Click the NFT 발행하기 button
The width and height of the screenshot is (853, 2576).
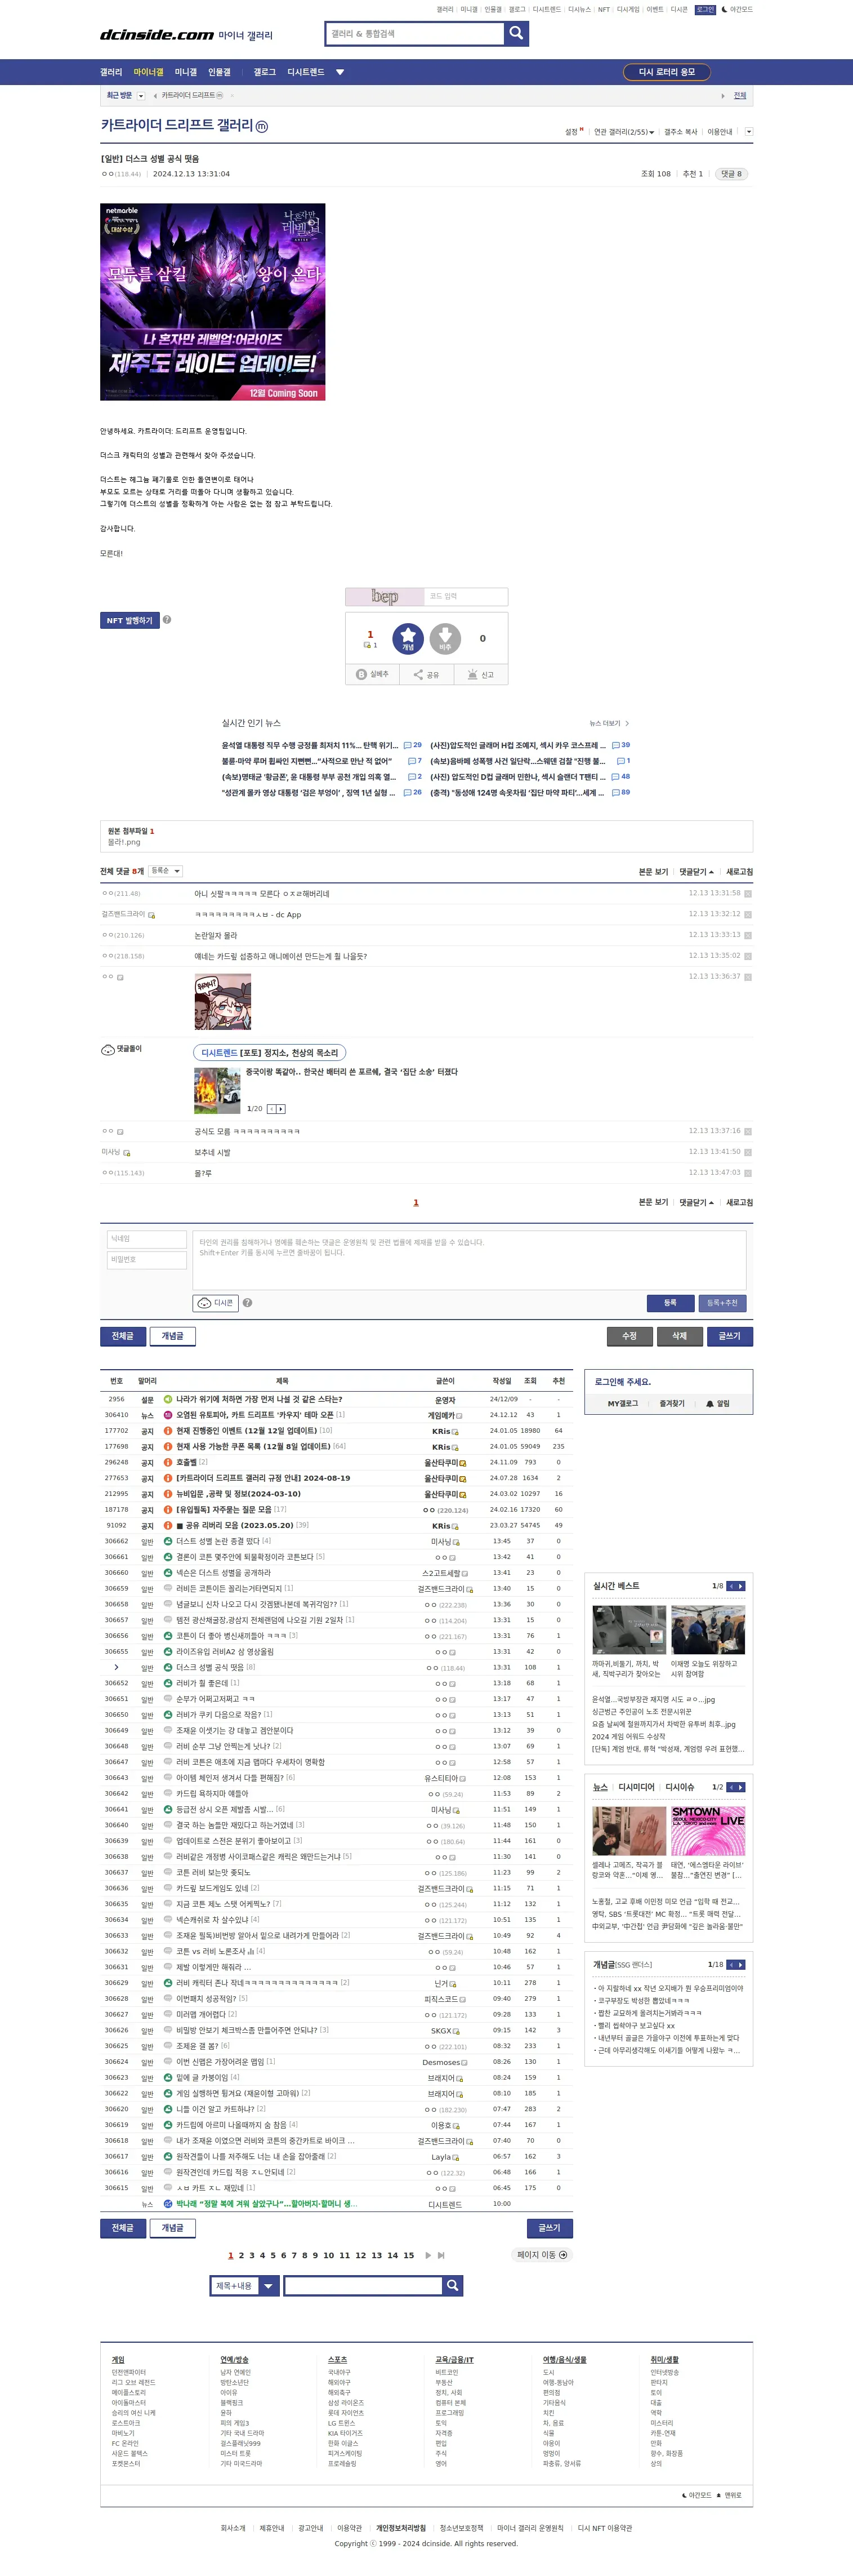(x=130, y=620)
